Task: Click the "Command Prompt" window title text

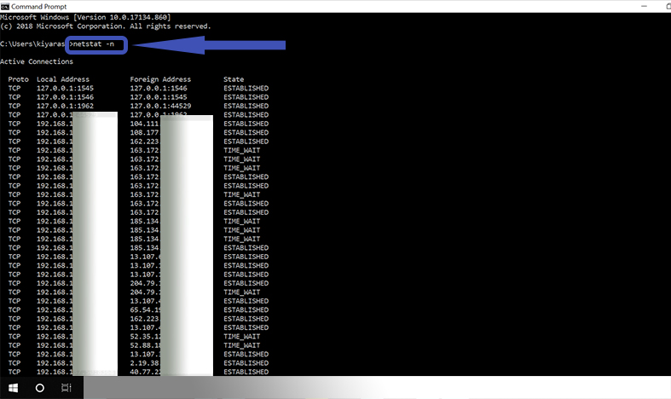Action: (x=39, y=7)
